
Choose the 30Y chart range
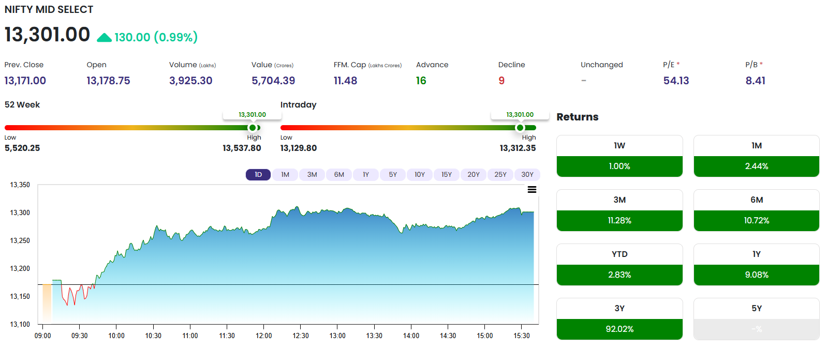click(x=527, y=175)
